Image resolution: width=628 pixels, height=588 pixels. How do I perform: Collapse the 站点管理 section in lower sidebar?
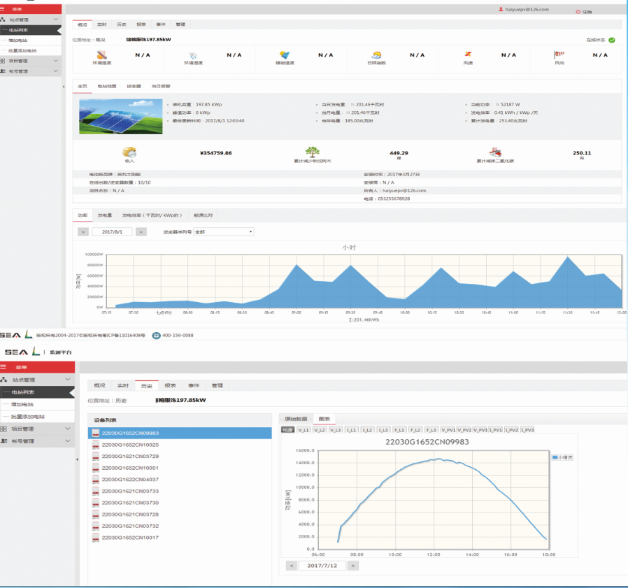(67, 380)
